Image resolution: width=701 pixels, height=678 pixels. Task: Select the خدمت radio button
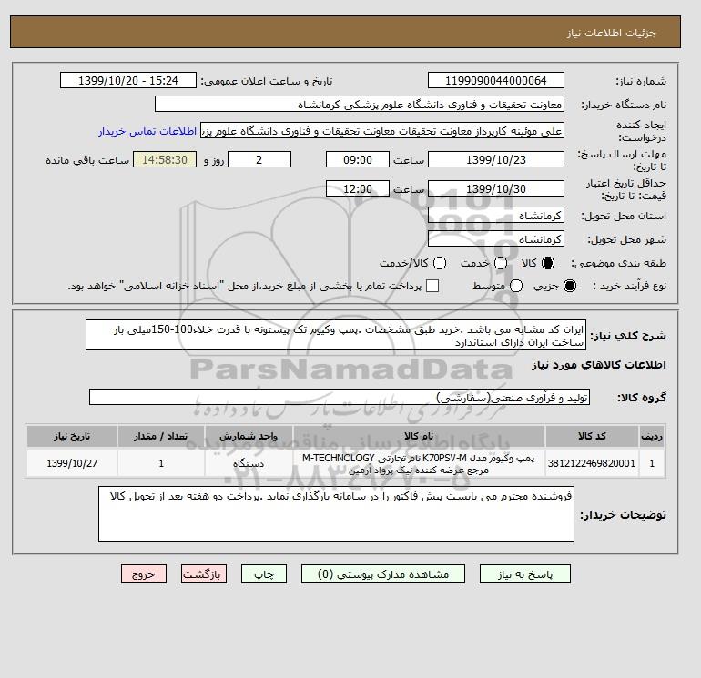[x=501, y=263]
